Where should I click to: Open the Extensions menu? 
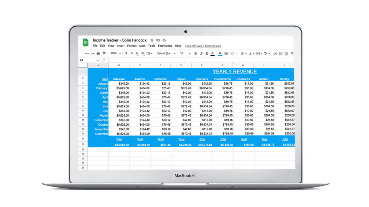point(165,46)
